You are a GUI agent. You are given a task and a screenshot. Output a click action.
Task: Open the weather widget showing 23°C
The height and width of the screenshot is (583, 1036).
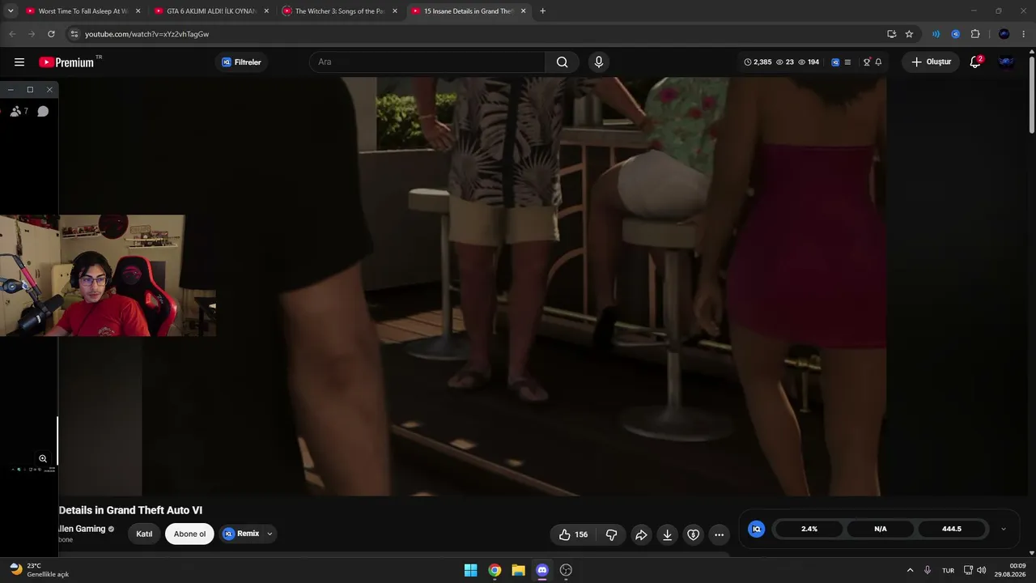(x=40, y=570)
